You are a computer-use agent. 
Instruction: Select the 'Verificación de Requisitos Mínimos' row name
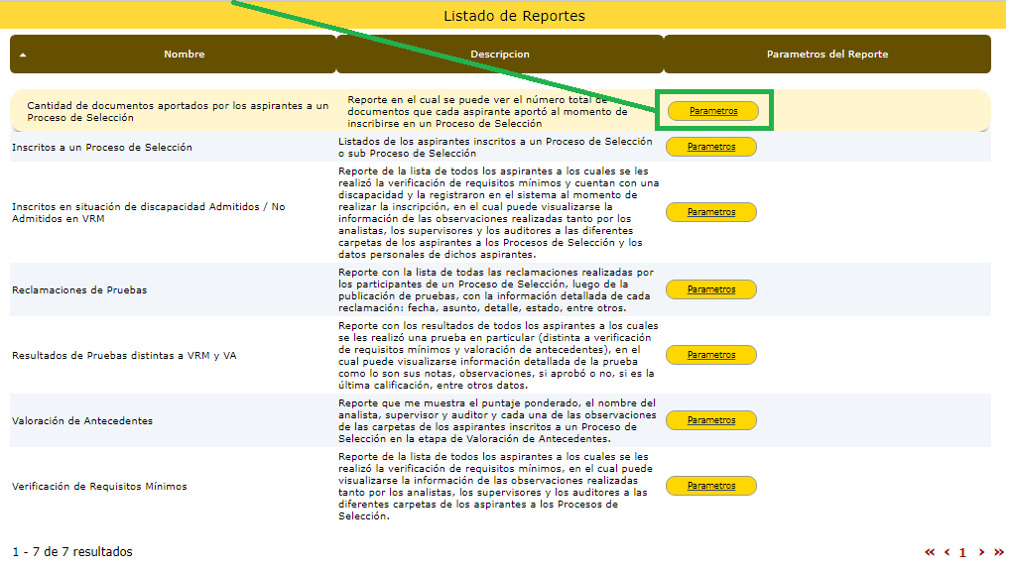click(x=99, y=486)
